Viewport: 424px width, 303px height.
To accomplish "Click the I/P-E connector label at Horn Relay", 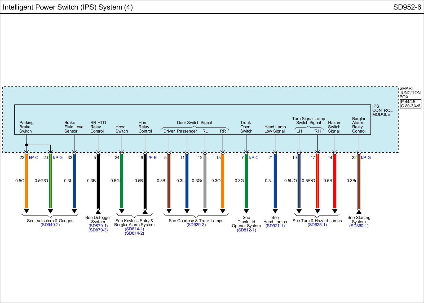I will pos(152,158).
